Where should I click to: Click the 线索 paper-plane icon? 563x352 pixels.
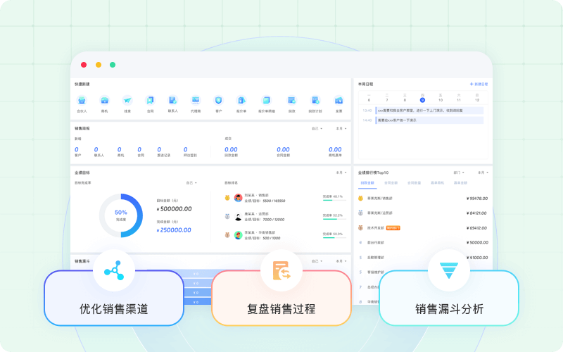127,101
